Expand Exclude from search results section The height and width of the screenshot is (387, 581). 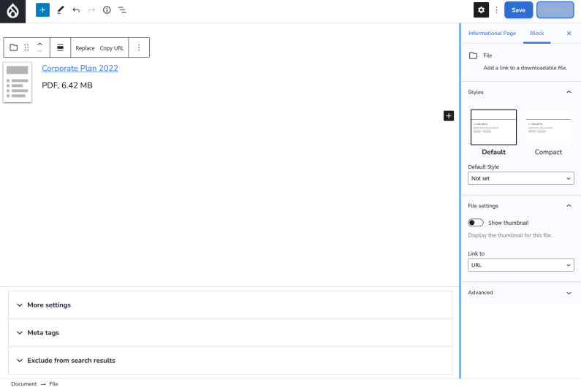[230, 360]
